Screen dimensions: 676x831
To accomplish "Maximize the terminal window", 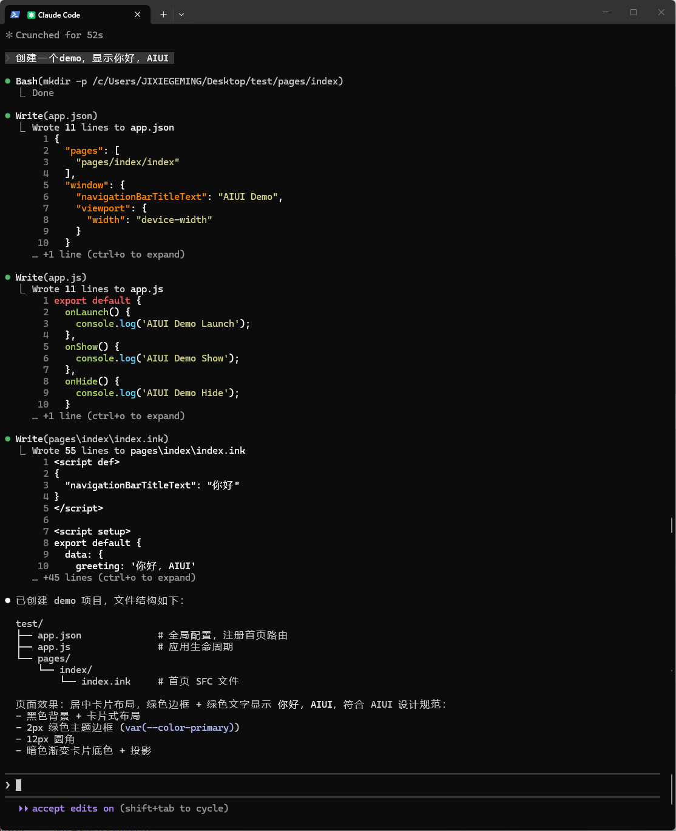I will 634,12.
